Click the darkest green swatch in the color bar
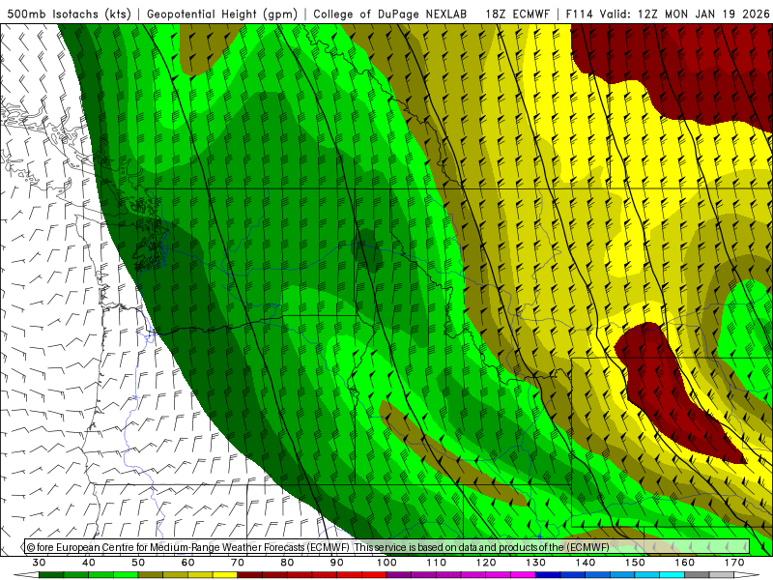Viewport: 773px width, 580px height. coord(51,575)
